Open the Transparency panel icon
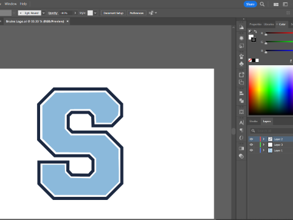Screen dimensions: 293x220 point(241,156)
